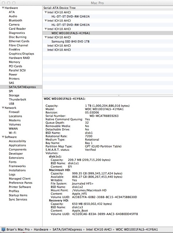Click Hardware in the bottom path bar
The image size is (173, 233).
click(x=41, y=229)
